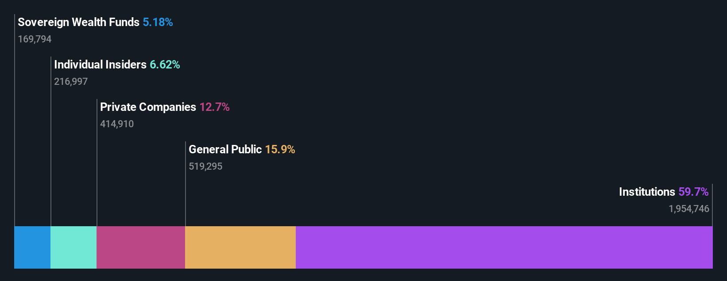Select the Private Companies label text

[x=148, y=107]
